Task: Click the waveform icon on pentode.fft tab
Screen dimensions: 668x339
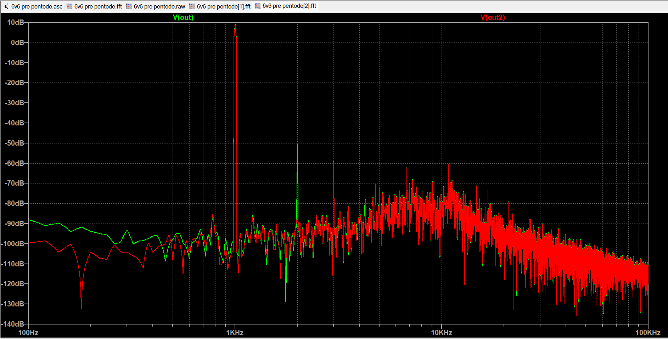Action: [x=69, y=6]
